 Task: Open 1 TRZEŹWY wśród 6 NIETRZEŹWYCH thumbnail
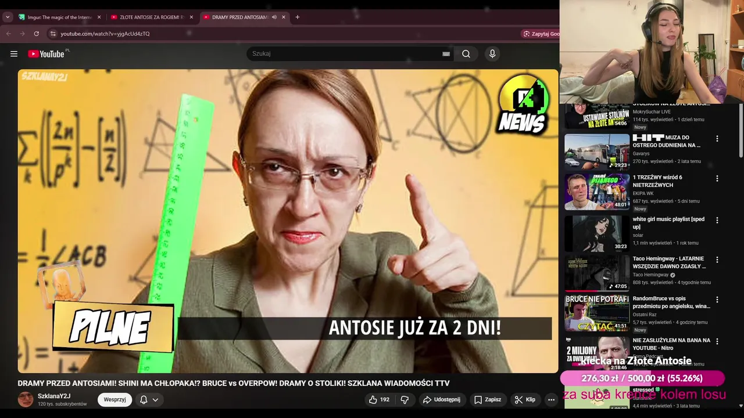597,192
